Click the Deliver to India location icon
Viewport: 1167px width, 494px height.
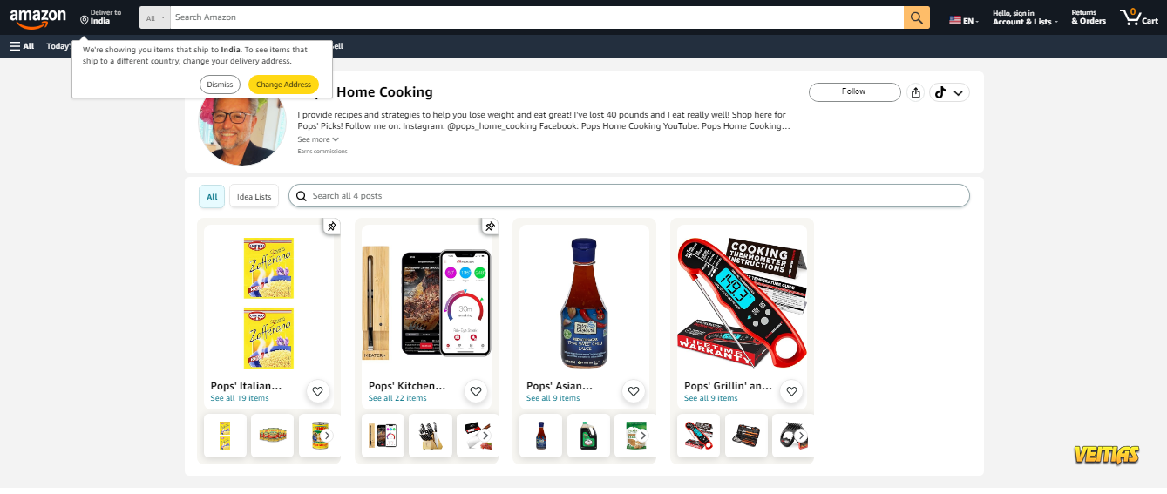(x=85, y=19)
